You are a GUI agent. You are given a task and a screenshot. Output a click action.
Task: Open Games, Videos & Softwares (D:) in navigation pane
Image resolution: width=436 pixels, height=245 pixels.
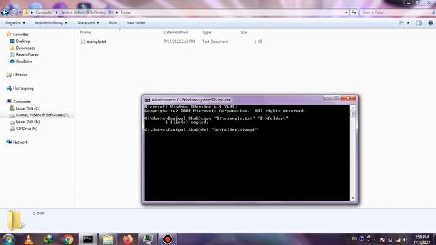pyautogui.click(x=42, y=115)
